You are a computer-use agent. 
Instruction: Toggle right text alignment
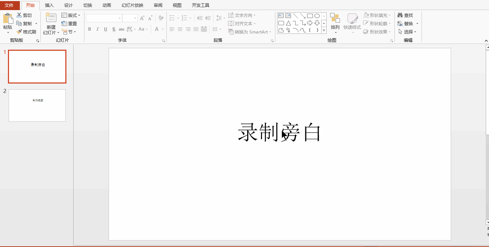[x=188, y=29]
